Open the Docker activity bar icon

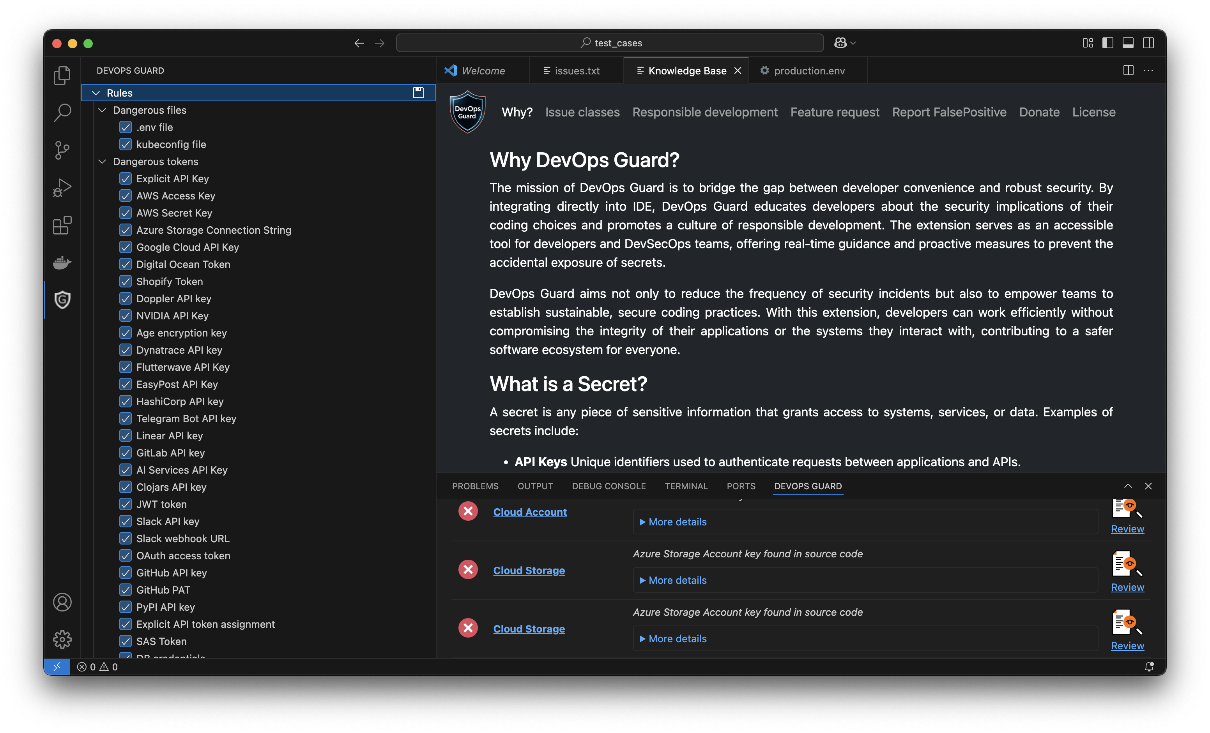point(62,263)
